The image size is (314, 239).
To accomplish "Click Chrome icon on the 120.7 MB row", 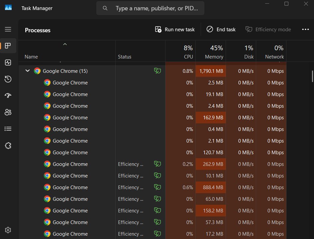I will click(x=47, y=152).
